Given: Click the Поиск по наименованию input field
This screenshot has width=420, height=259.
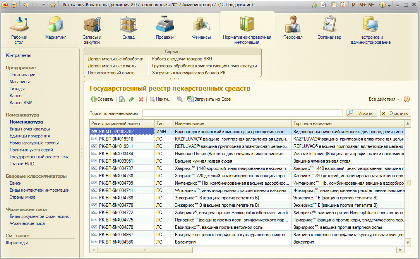Looking at the screenshot, I should pos(242,113).
